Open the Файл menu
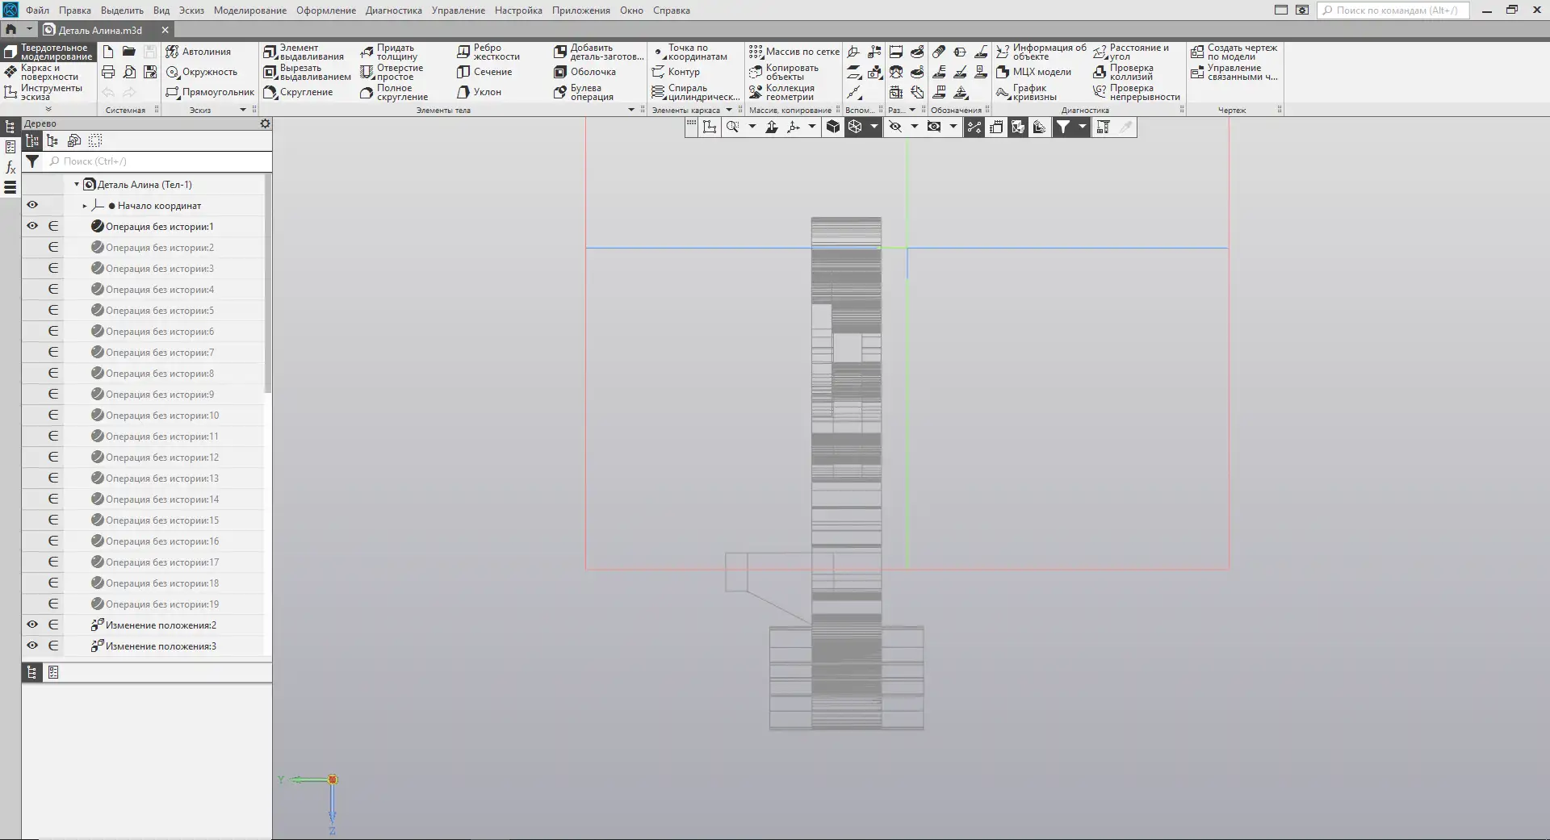 37,10
